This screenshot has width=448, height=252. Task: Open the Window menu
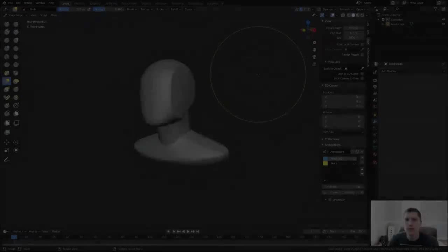[40, 3]
